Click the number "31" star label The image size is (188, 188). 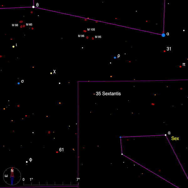[x=169, y=49]
